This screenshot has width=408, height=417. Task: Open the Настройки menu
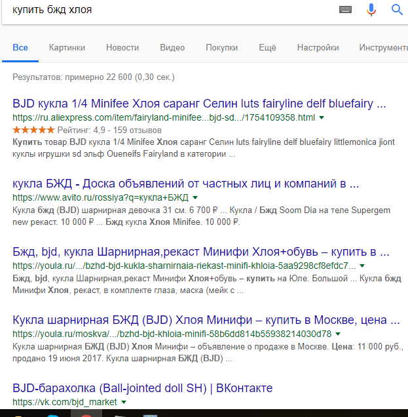(x=318, y=48)
